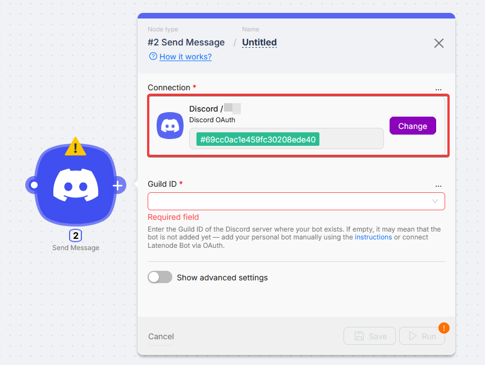Screen dimensions: 485x365
Task: Click the Discord node icon on canvas
Action: tap(75, 185)
